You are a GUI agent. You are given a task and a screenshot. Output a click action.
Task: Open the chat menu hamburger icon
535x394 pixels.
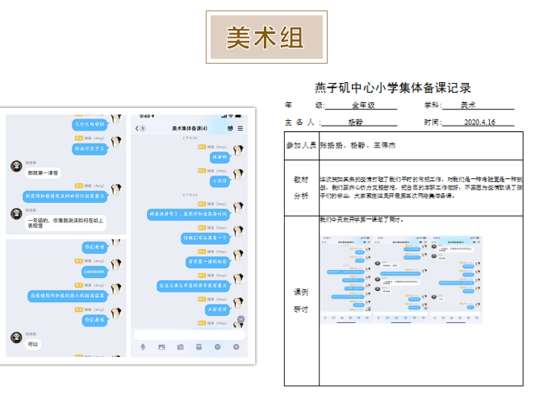click(240, 129)
